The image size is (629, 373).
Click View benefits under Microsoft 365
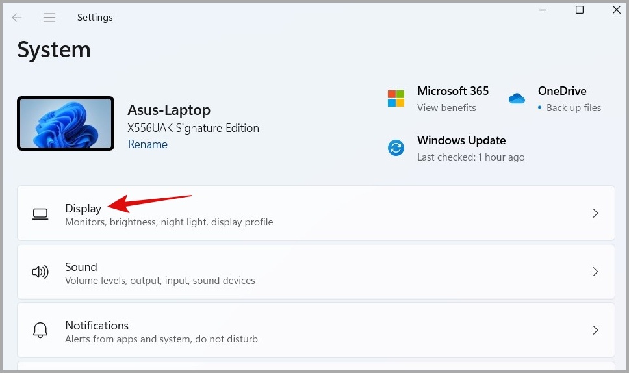pos(446,108)
